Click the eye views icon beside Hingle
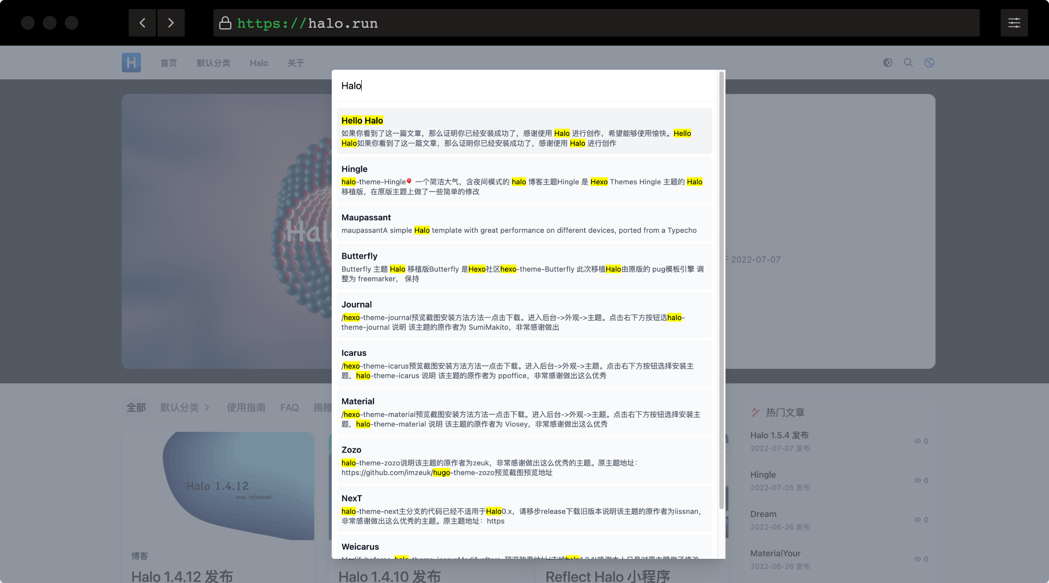 coord(917,480)
